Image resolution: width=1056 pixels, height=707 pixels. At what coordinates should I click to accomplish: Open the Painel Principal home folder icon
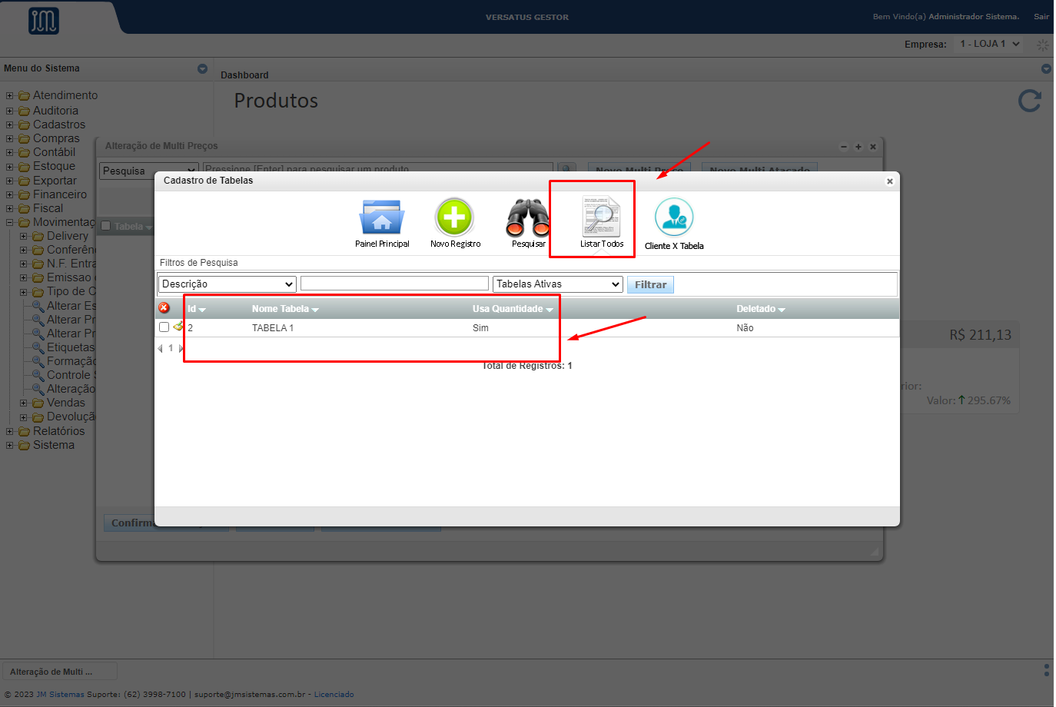381,218
